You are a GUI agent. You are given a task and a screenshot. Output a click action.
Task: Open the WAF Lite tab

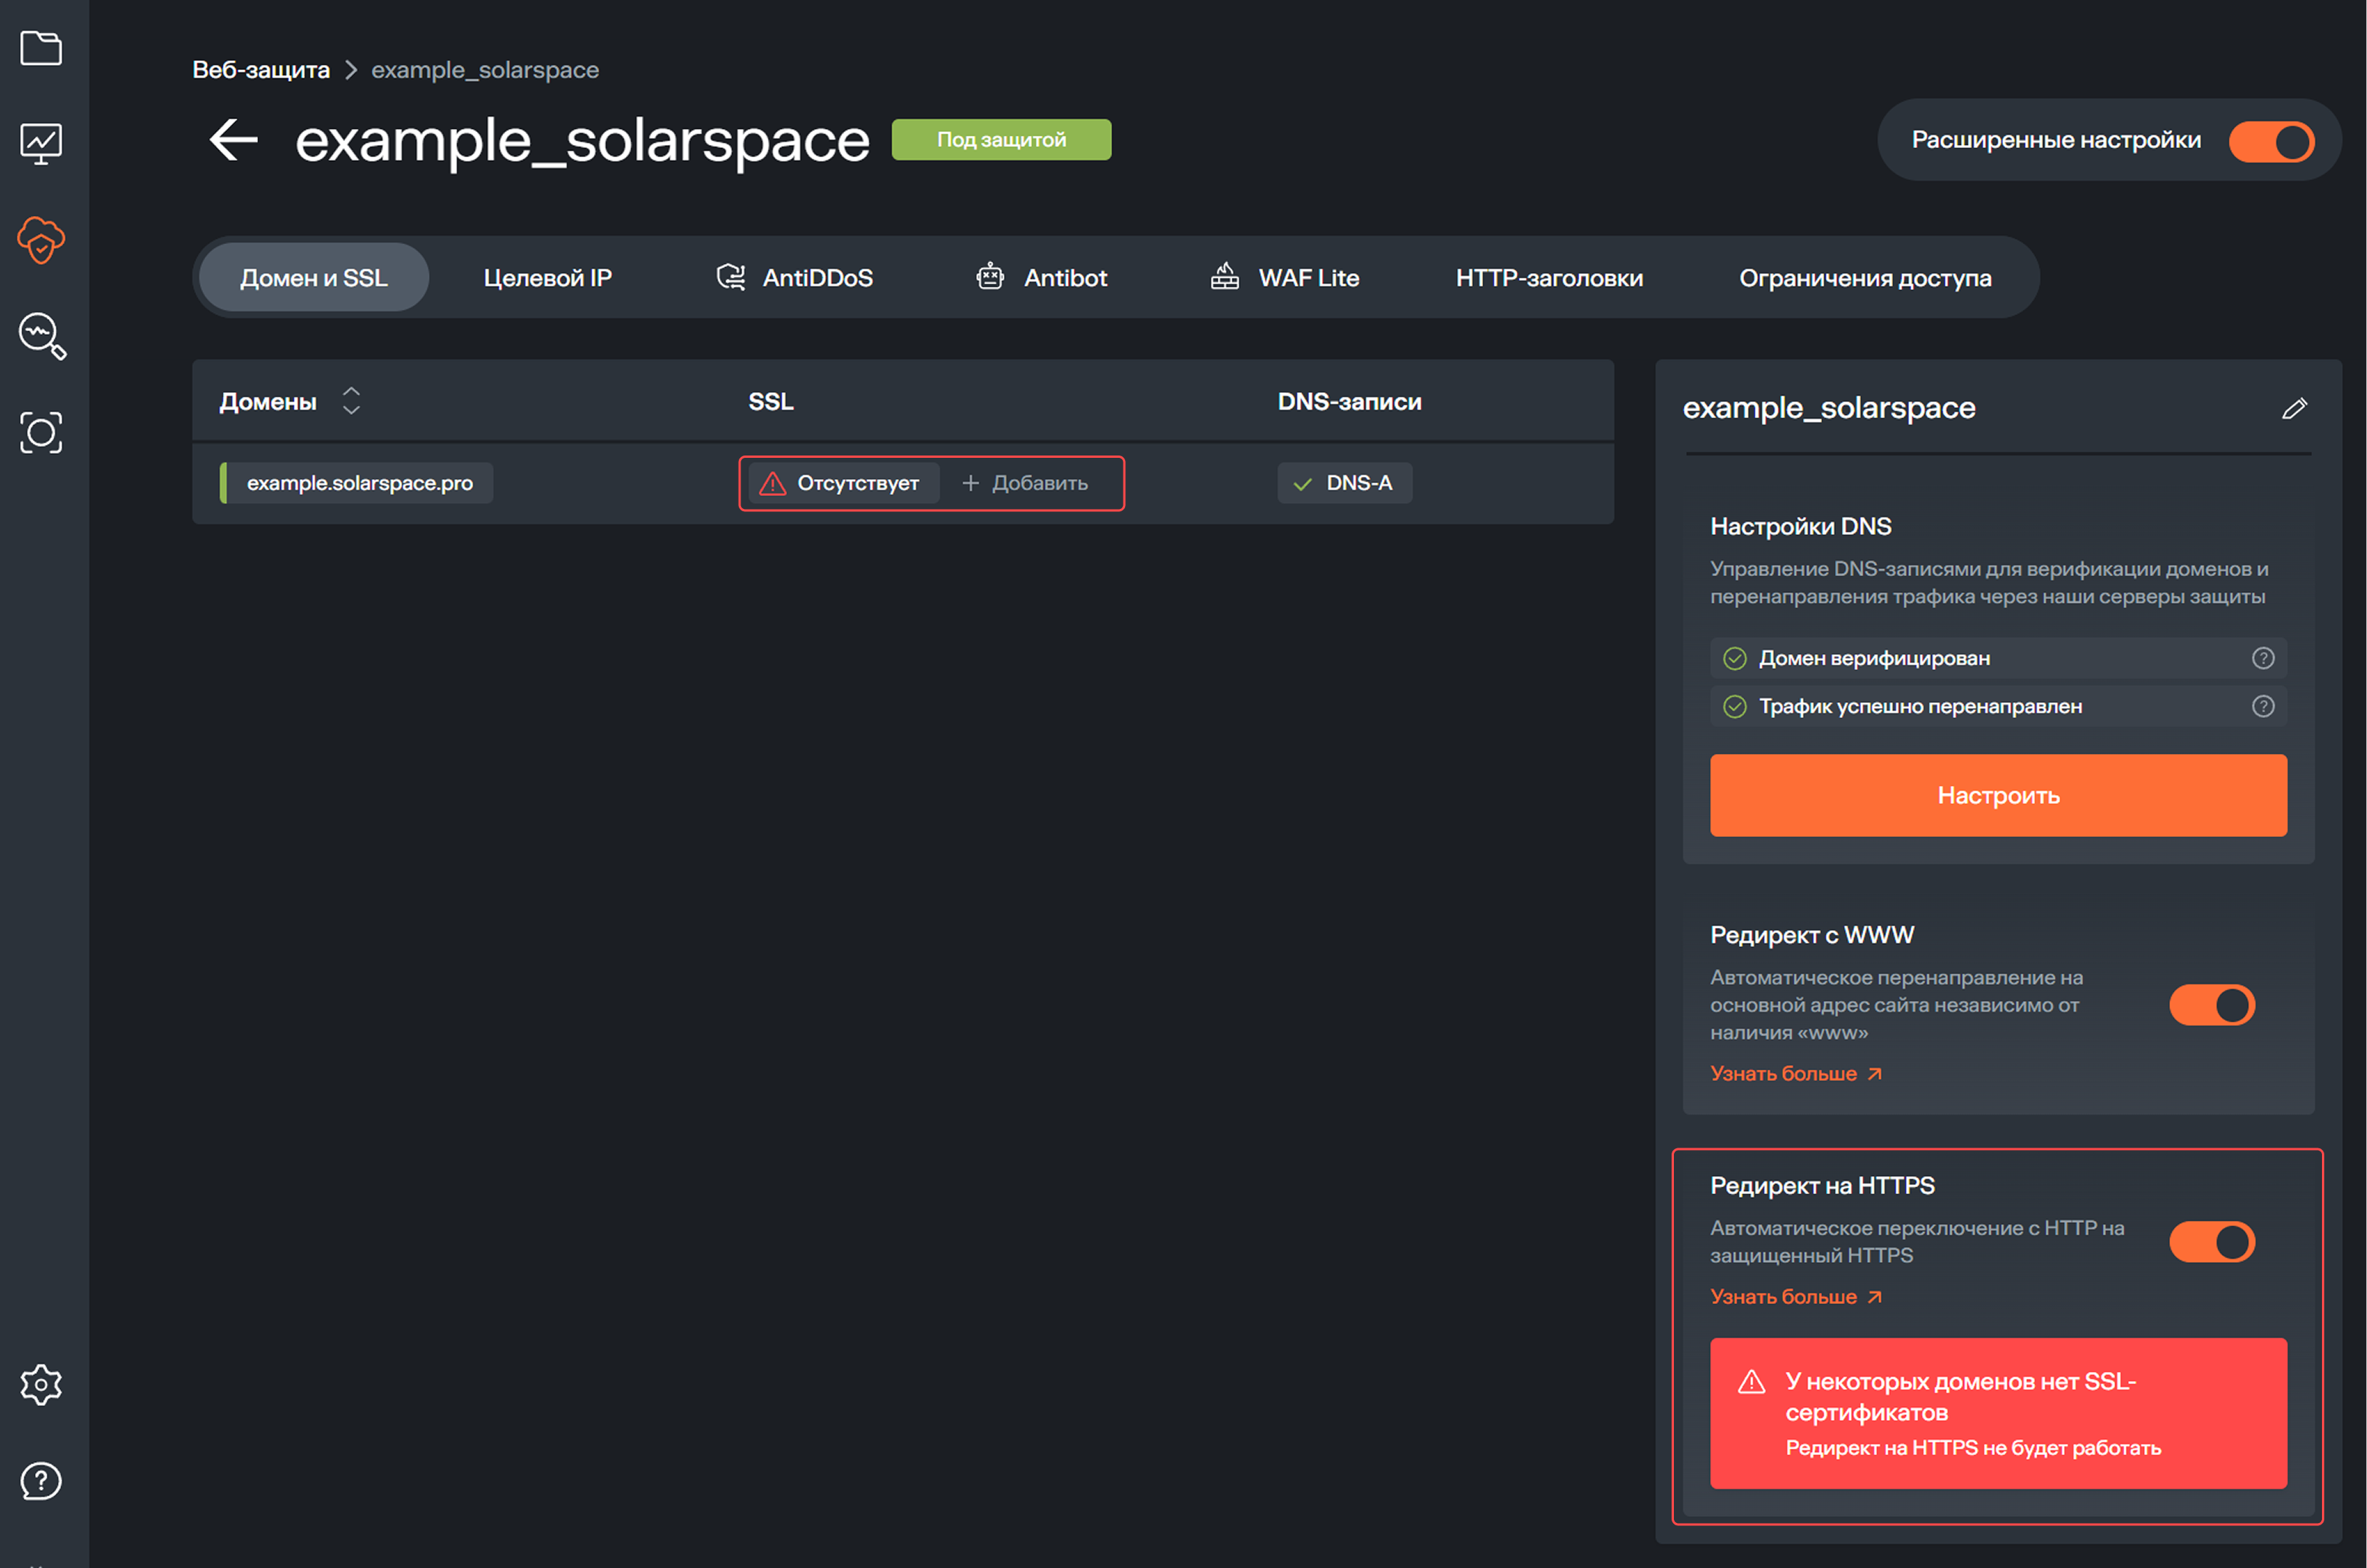(x=1285, y=278)
